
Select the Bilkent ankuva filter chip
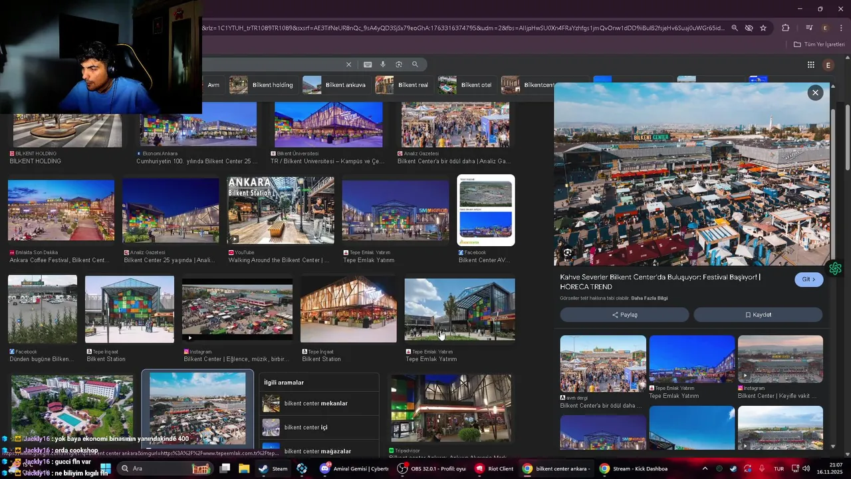[x=334, y=85]
